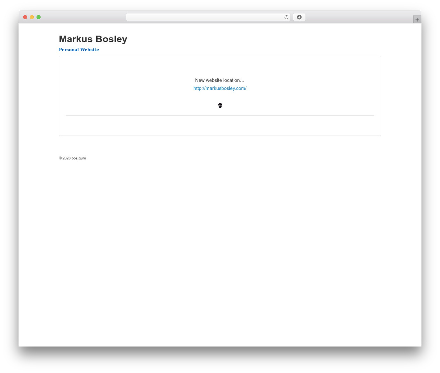The width and height of the screenshot is (440, 373).
Task: Select the Personal Website tagline
Action: tap(79, 50)
